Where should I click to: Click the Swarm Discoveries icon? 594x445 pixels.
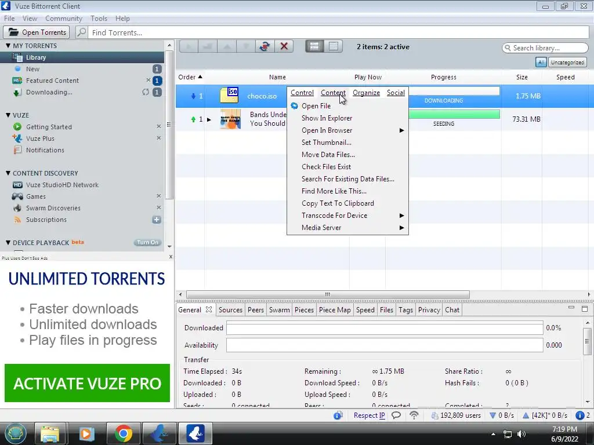point(17,208)
